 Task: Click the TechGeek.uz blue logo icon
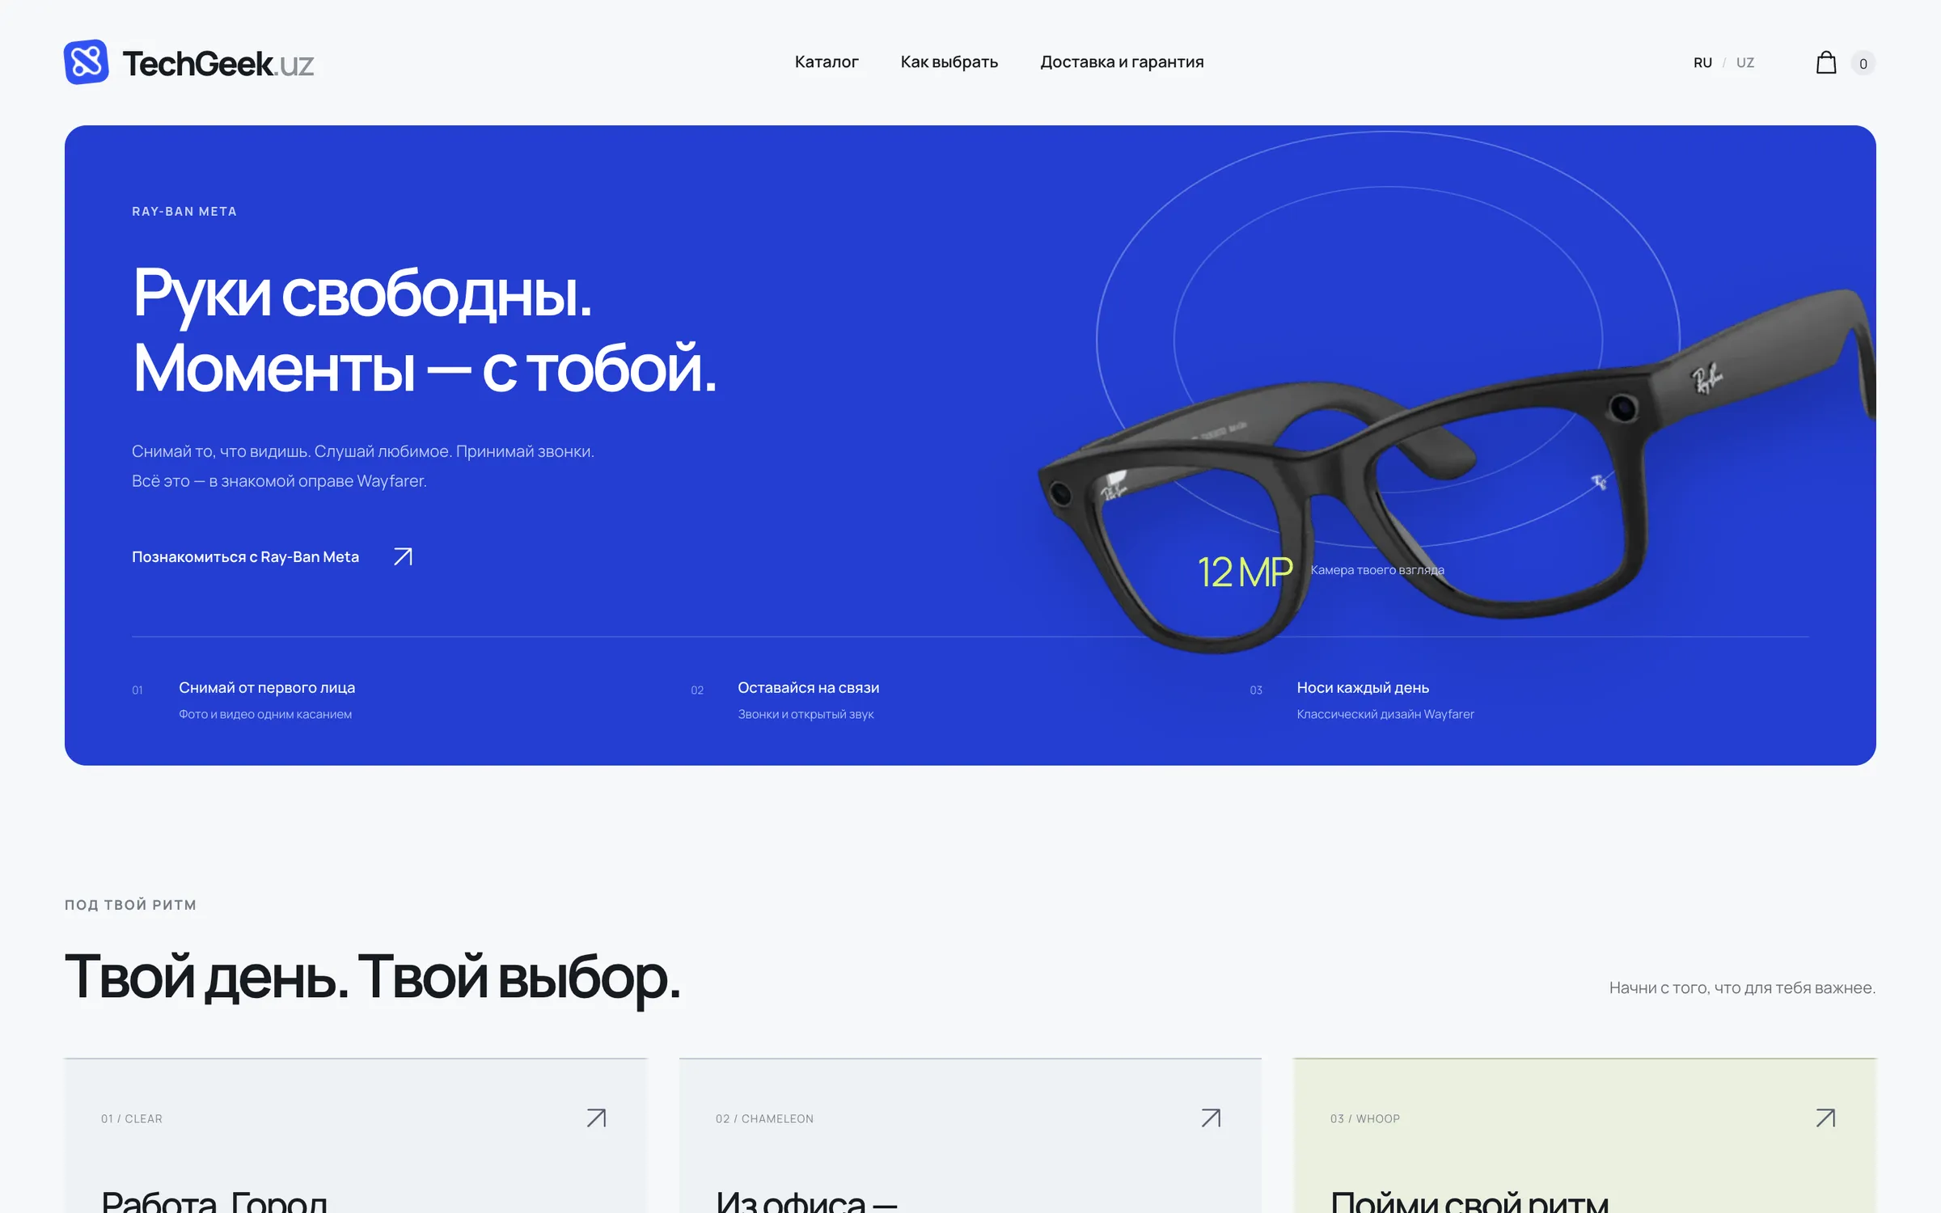[86, 62]
